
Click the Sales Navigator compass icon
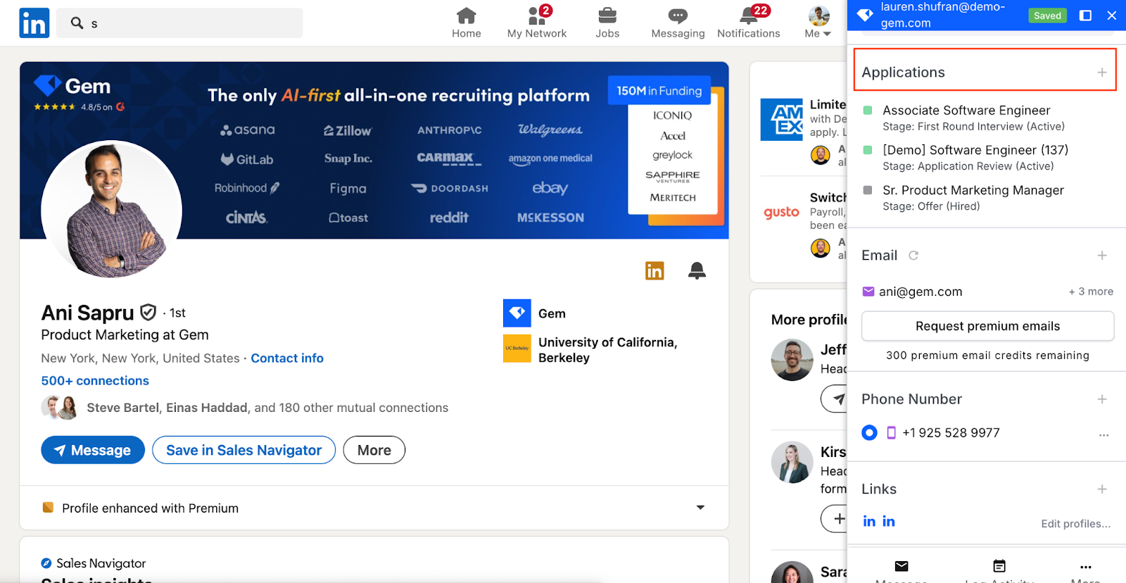coord(46,563)
